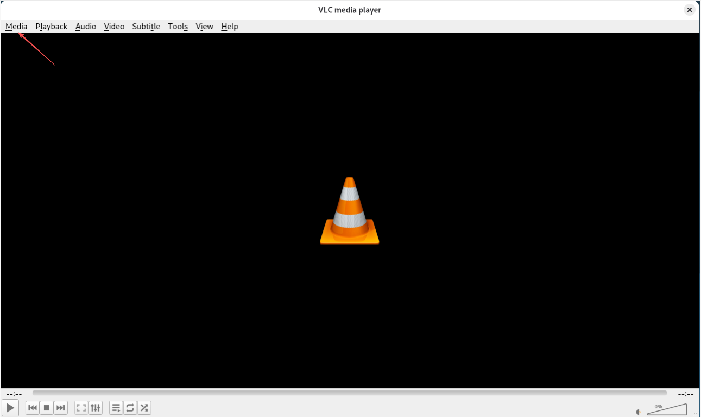
Task: Show the playlist panel
Action: pos(116,408)
